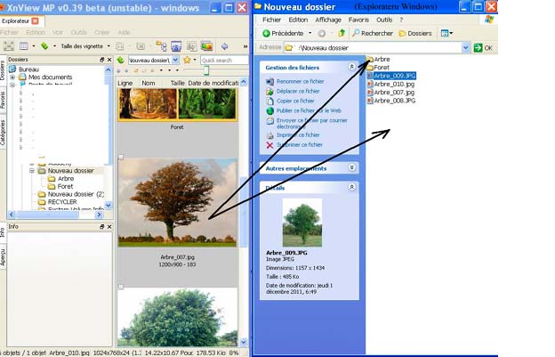This screenshot has height=357, width=555.
Task: Collapse Détails section in Explorer
Action: click(351, 186)
